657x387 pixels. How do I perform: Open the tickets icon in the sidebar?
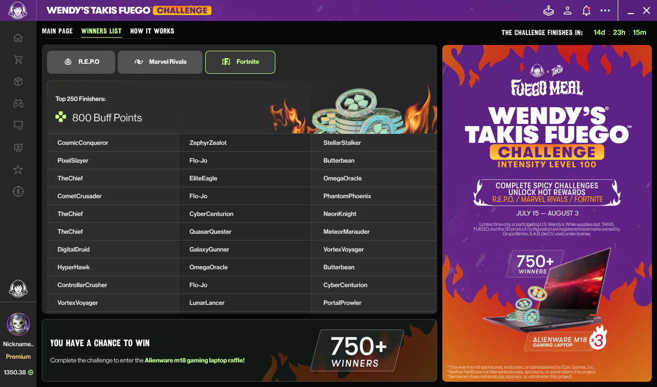tap(18, 126)
